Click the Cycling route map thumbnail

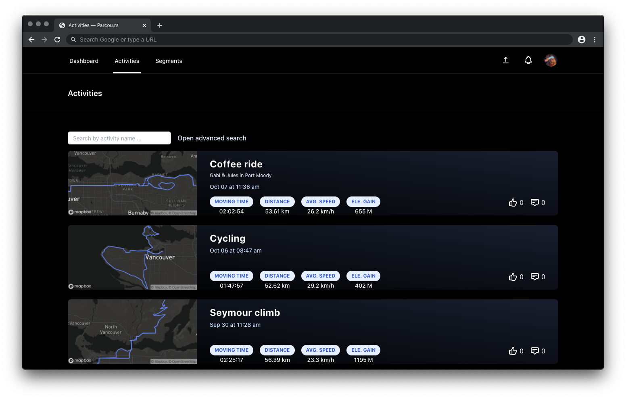[132, 257]
